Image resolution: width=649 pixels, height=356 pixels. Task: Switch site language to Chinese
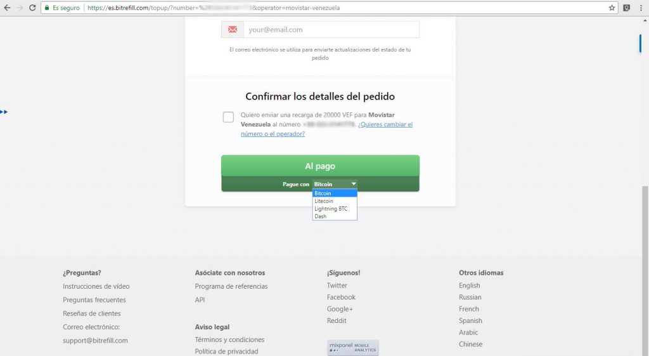[x=471, y=344]
